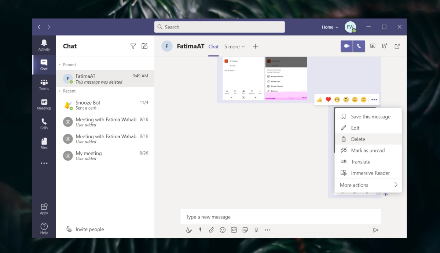Image resolution: width=440 pixels, height=253 pixels.
Task: Expand the 5 more tabs dropdown
Action: [x=235, y=47]
